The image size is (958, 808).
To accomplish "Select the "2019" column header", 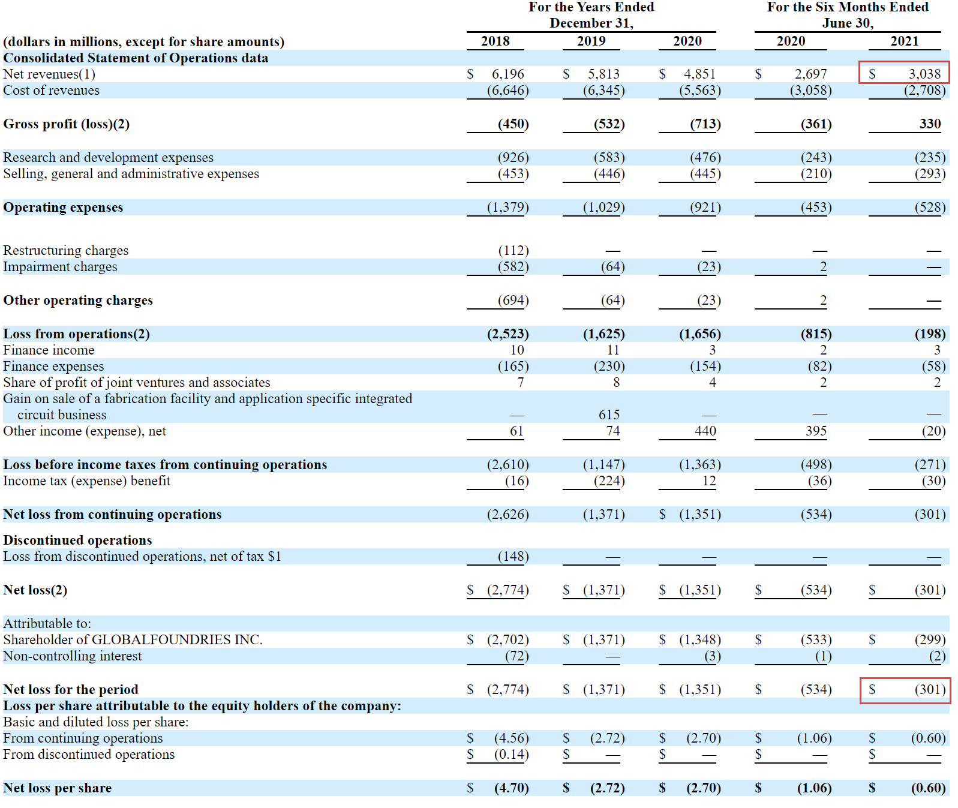I will 591,41.
